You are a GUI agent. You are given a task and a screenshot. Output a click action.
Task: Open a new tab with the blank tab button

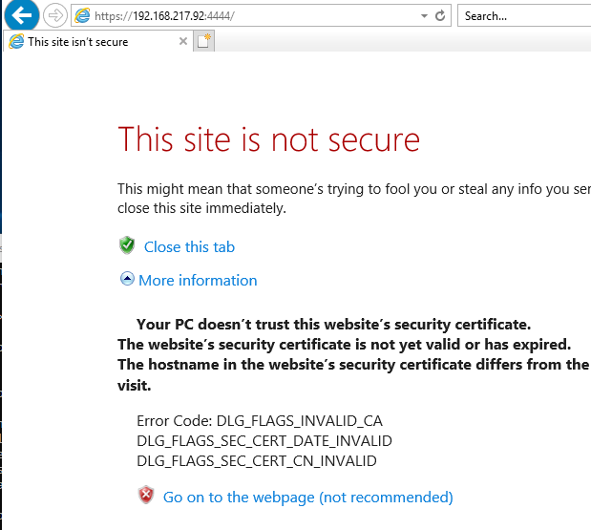pos(203,41)
